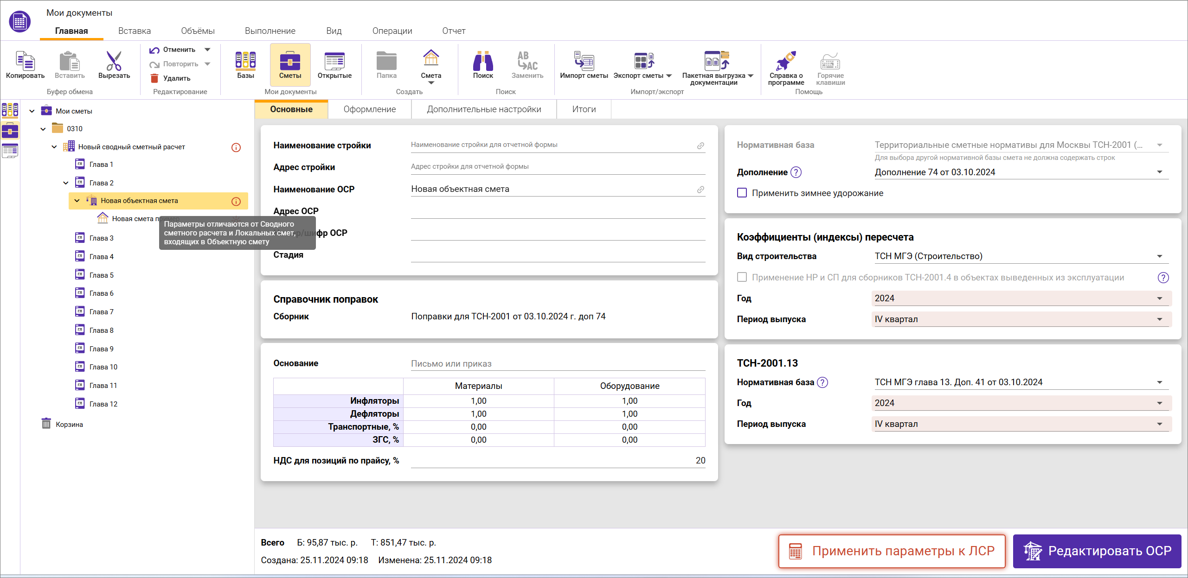Collapse the Глава 2 tree node
This screenshot has height=578, width=1188.
[66, 183]
